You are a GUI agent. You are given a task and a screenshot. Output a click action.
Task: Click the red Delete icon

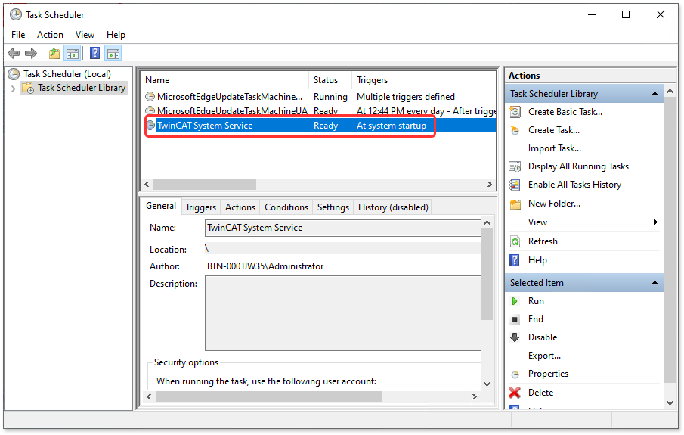click(515, 393)
